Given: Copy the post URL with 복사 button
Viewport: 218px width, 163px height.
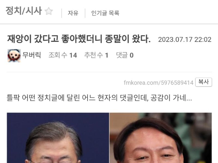Looking at the screenshot, I should coord(204,82).
